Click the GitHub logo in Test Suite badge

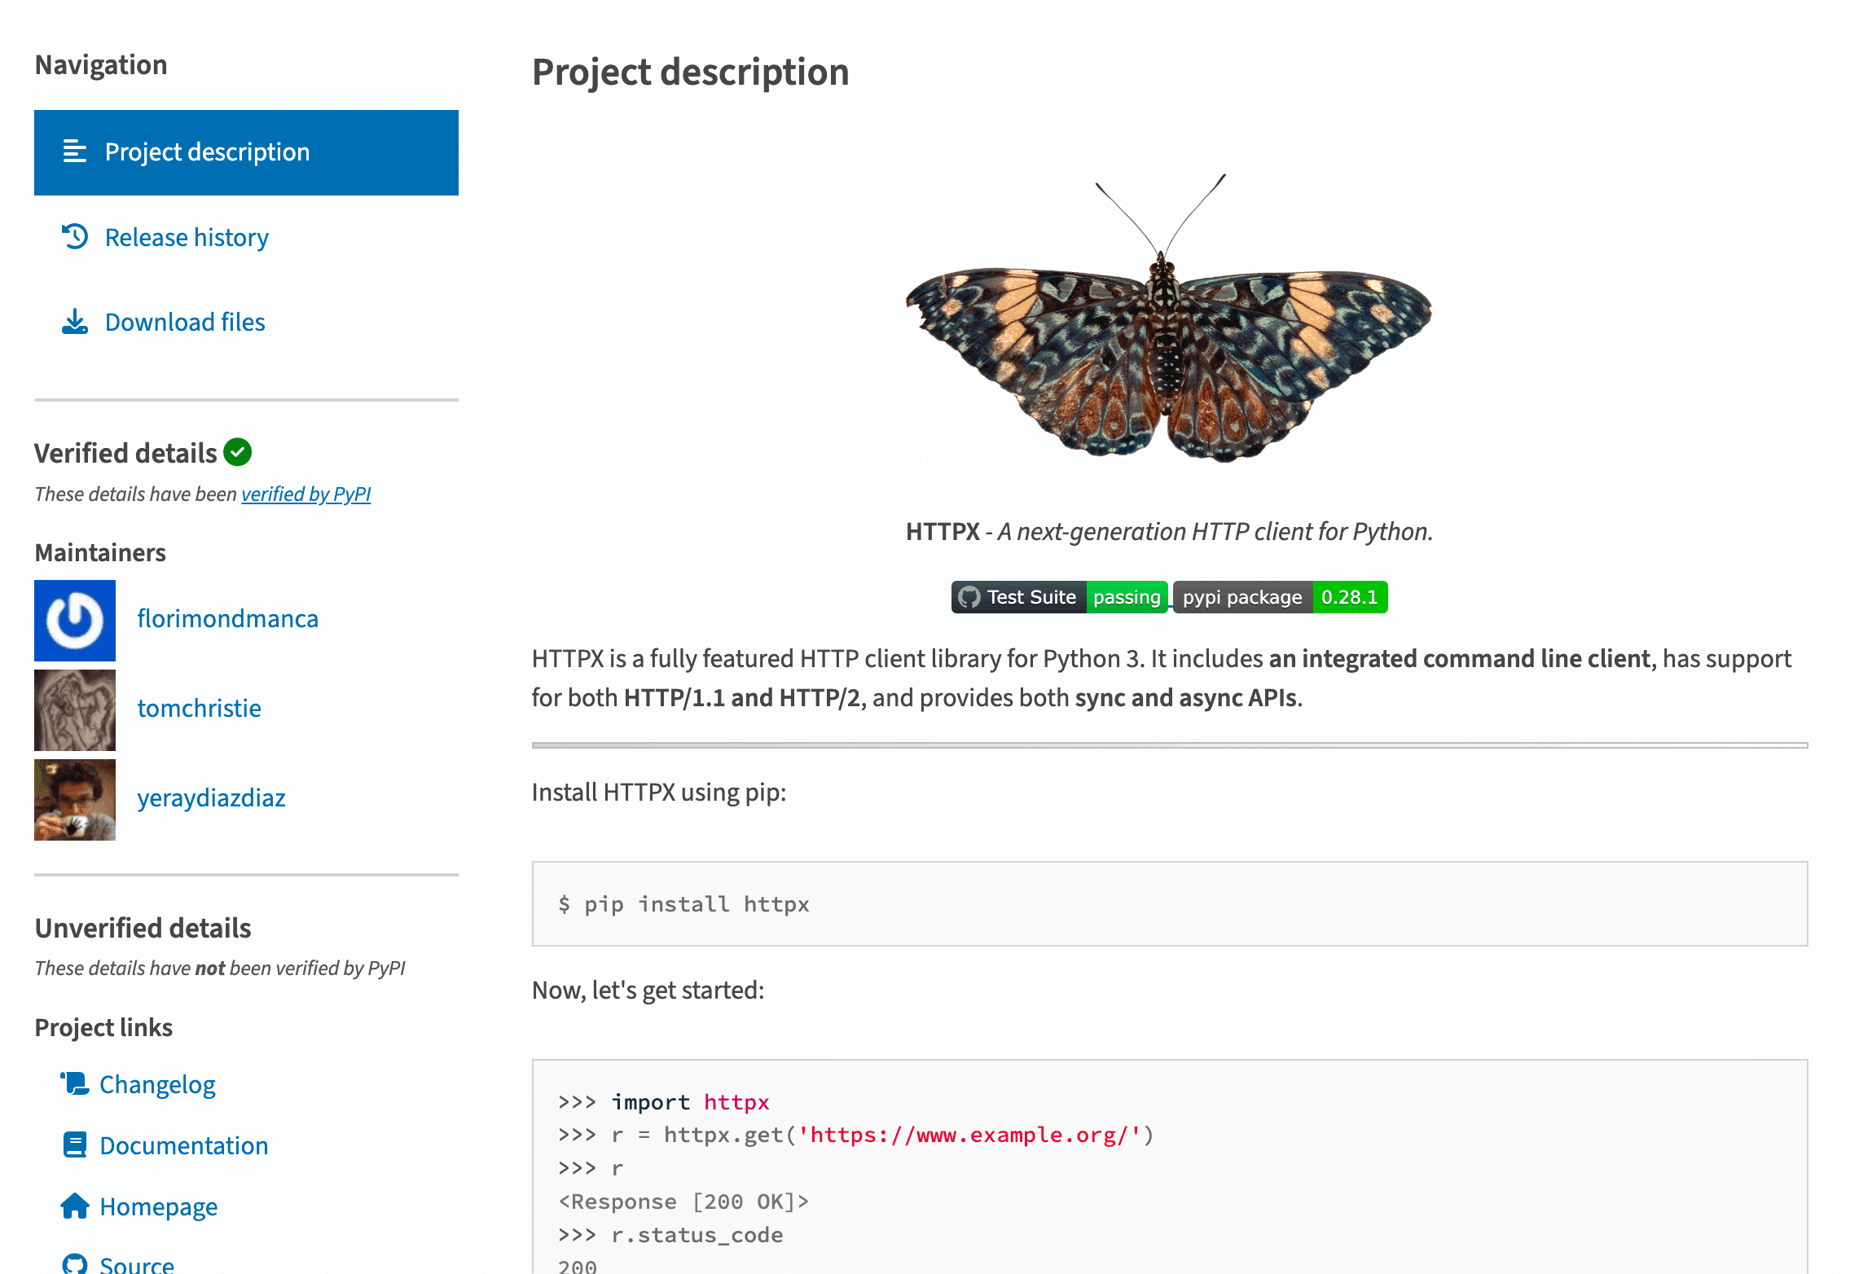coord(969,597)
